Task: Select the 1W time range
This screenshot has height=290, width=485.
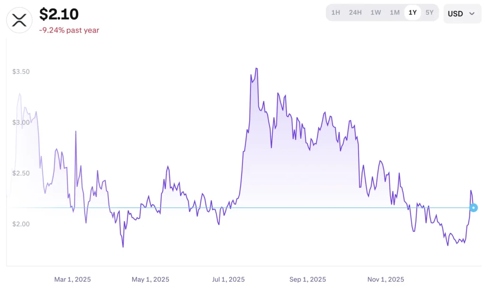Action: point(376,13)
